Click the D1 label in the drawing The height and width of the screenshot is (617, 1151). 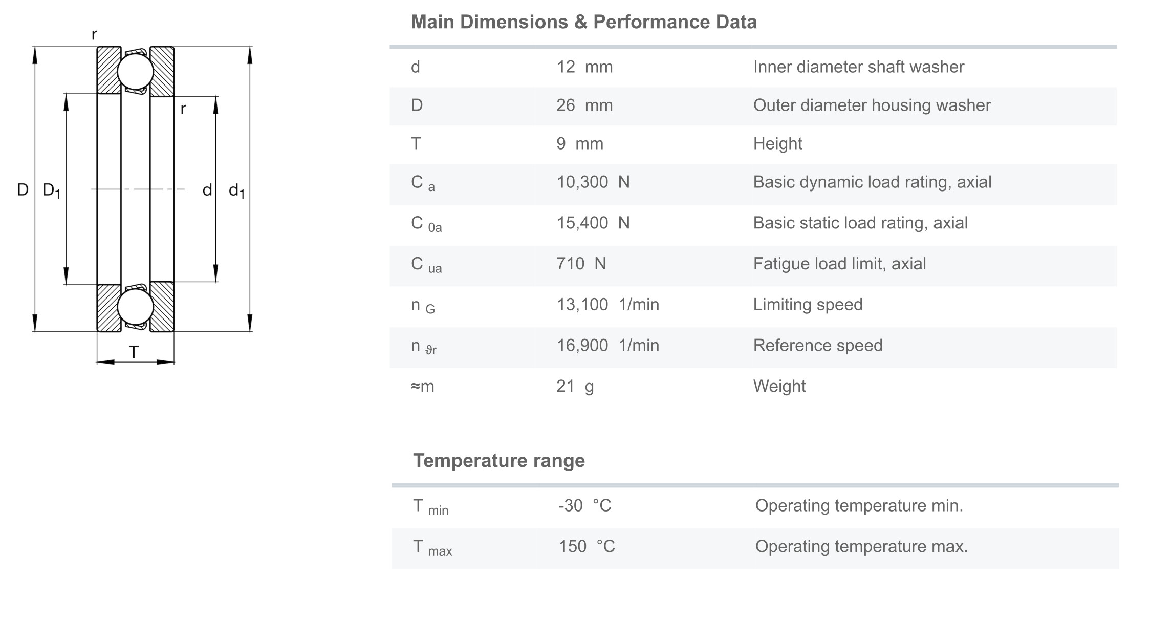[51, 190]
